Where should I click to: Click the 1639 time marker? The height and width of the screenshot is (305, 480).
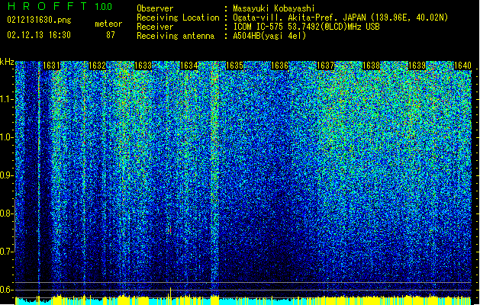(417, 66)
